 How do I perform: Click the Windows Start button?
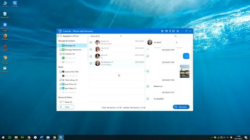[x=3, y=137]
